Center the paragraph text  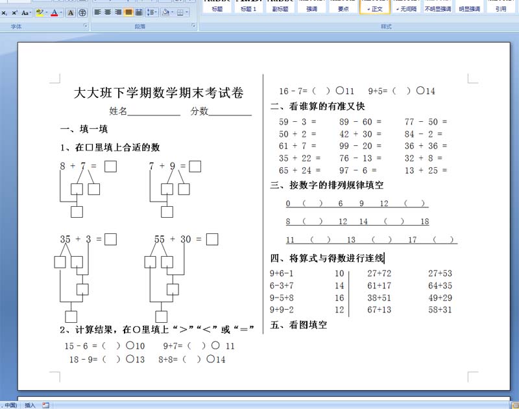coord(108,12)
